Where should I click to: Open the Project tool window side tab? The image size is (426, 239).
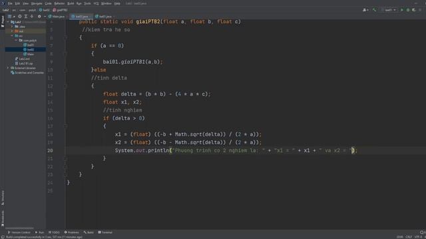point(3,21)
